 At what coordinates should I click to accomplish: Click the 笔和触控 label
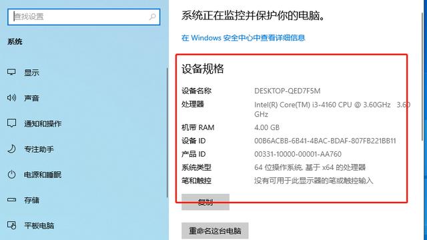(196, 181)
